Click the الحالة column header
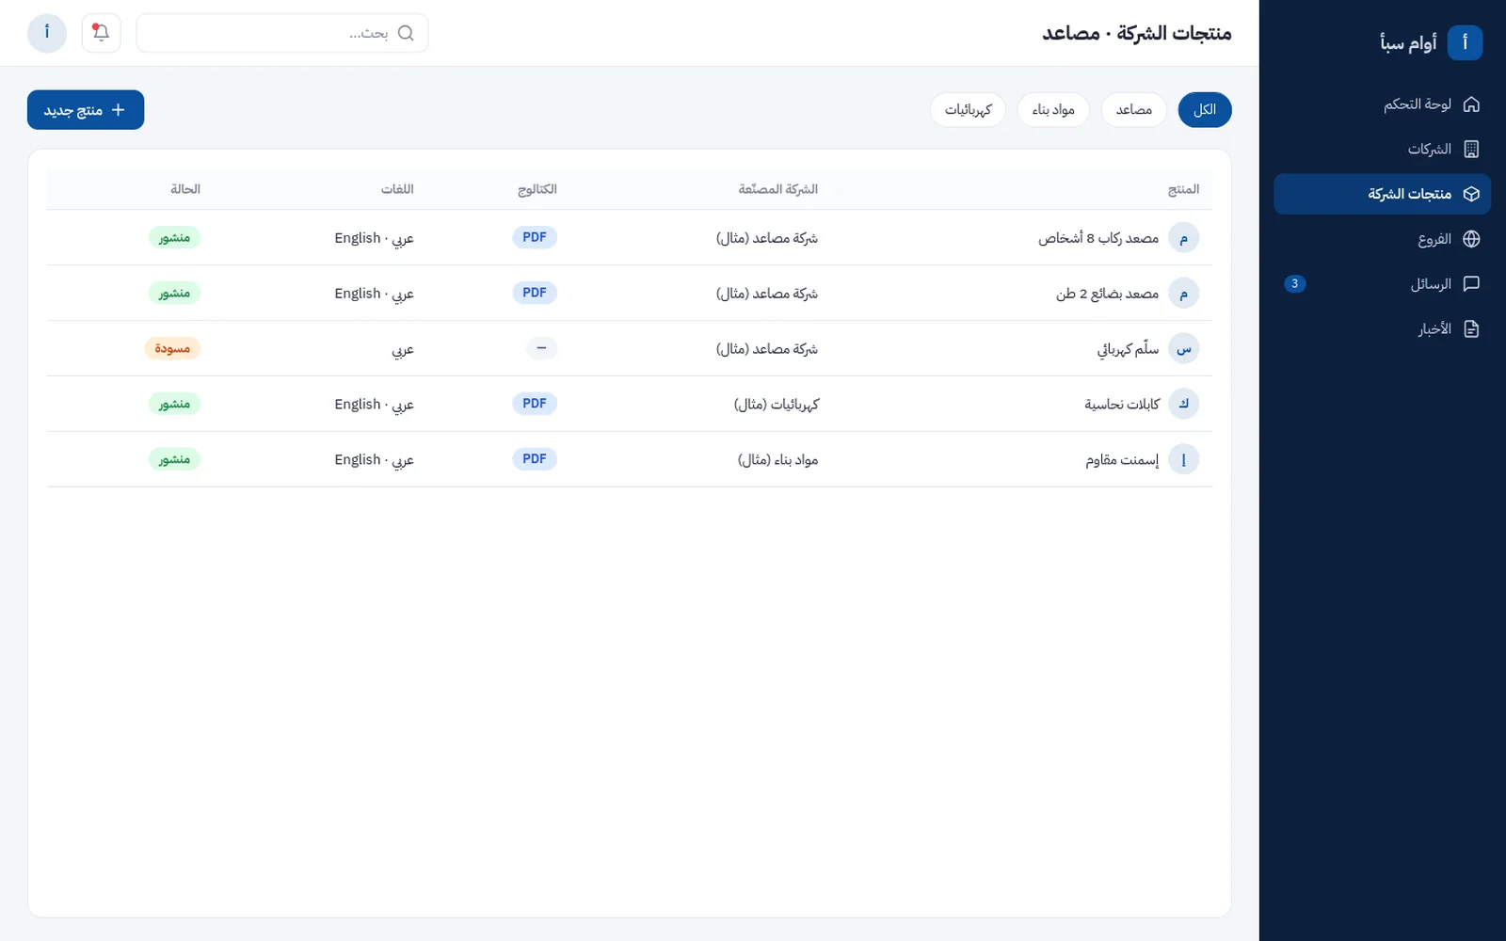 pos(185,189)
